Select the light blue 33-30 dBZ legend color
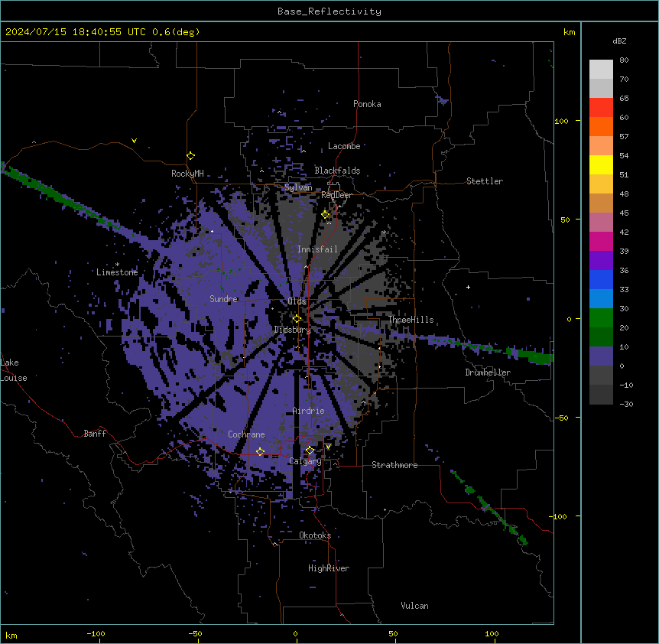 [x=601, y=298]
